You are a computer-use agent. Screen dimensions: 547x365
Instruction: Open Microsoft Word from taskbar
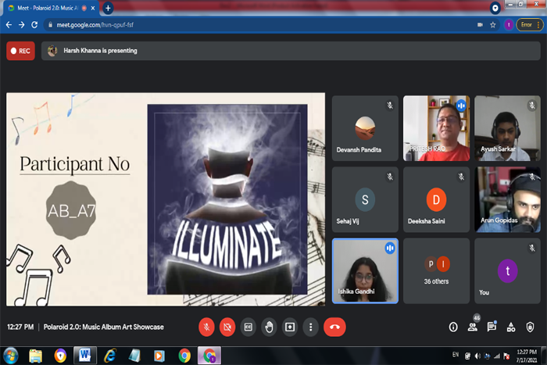pyautogui.click(x=84, y=356)
